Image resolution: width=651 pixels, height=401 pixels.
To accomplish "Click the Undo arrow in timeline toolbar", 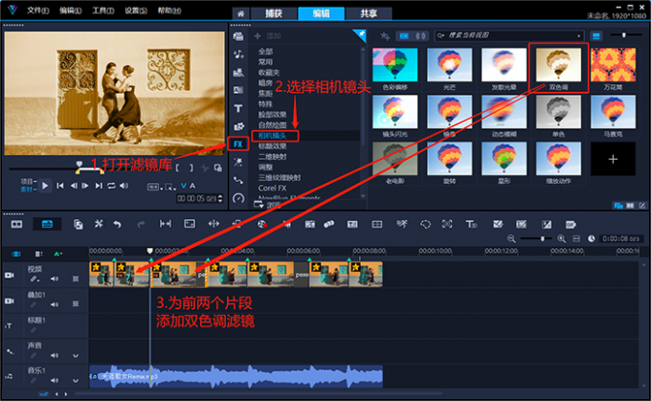I will coord(118,224).
